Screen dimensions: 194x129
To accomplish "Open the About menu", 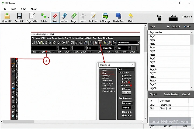I will click(34, 9).
